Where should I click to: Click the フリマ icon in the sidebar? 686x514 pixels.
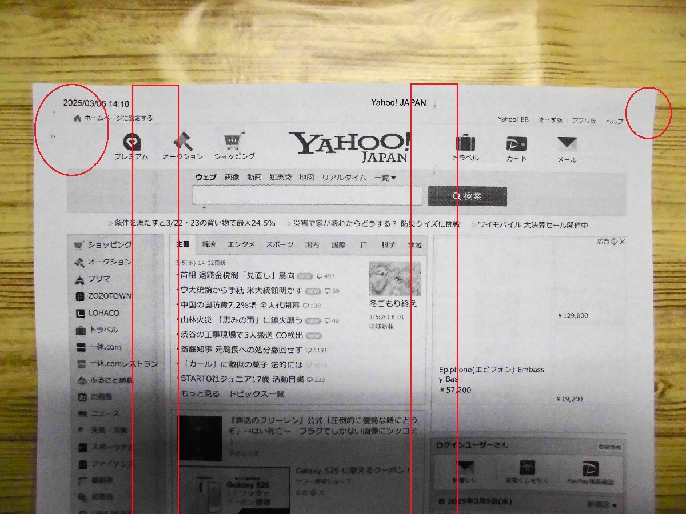click(x=79, y=279)
